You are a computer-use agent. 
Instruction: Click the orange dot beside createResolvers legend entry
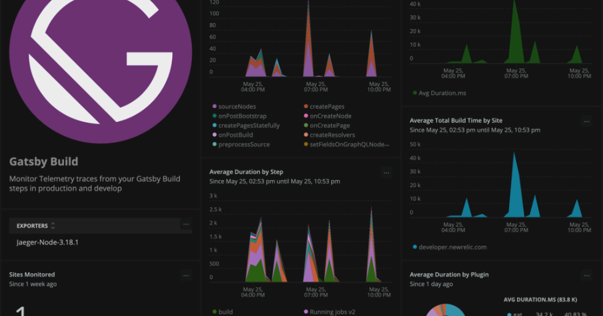click(306, 135)
